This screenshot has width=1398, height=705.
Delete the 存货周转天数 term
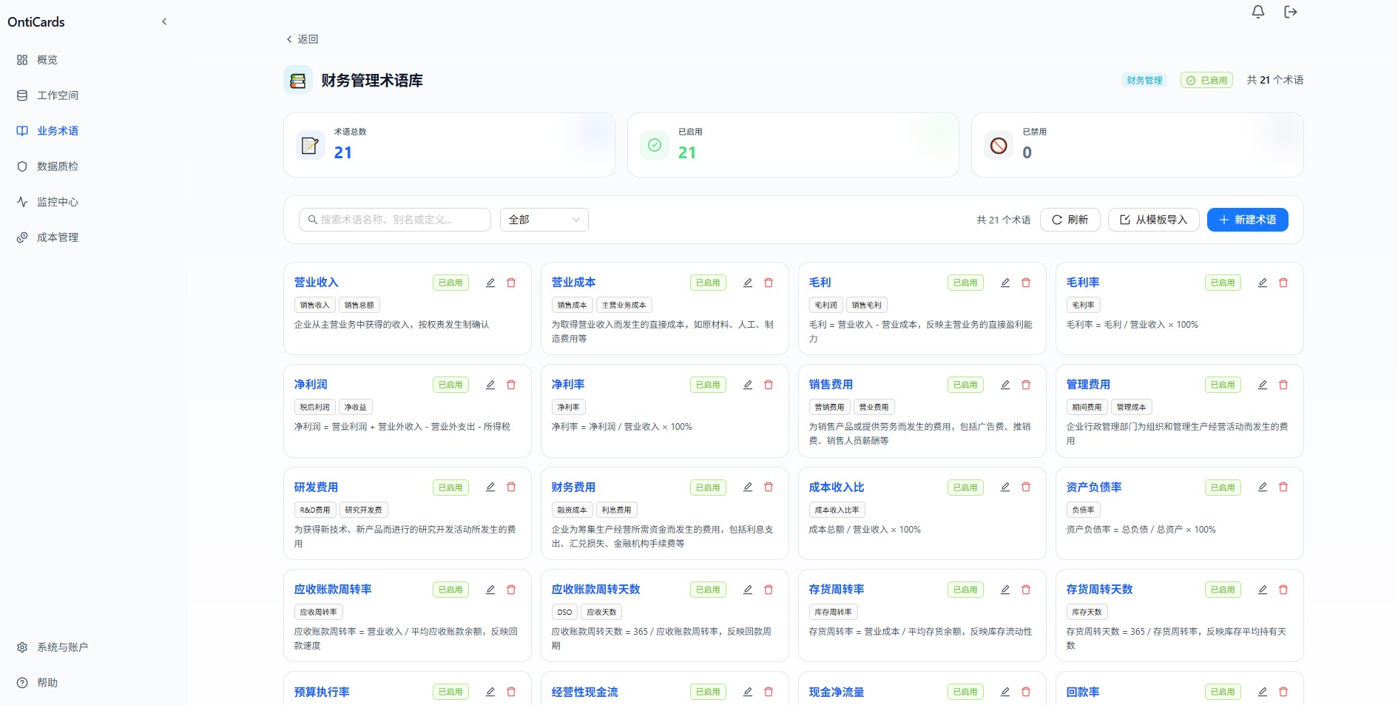1283,590
